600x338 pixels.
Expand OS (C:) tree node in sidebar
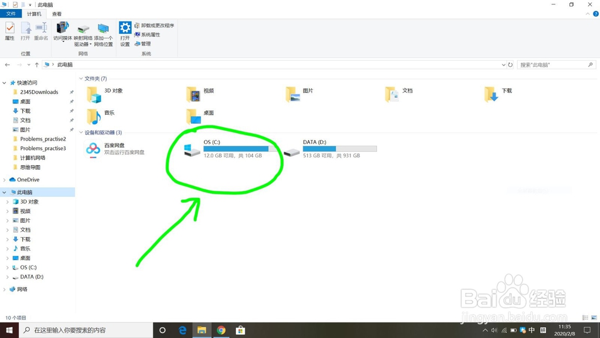pos(7,267)
